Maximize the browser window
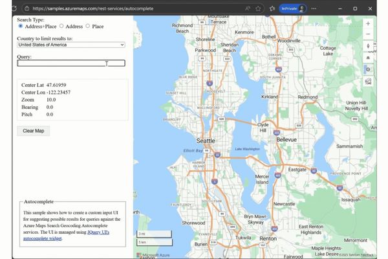Viewport: 388px width, 259px height. point(355,8)
